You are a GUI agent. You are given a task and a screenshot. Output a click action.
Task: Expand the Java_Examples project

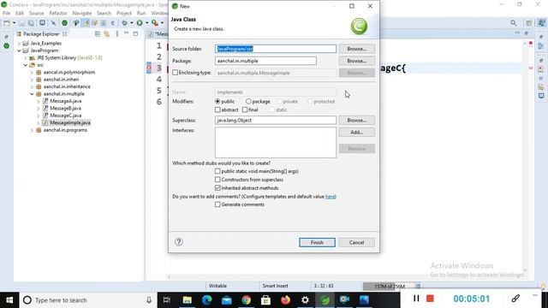click(19, 44)
